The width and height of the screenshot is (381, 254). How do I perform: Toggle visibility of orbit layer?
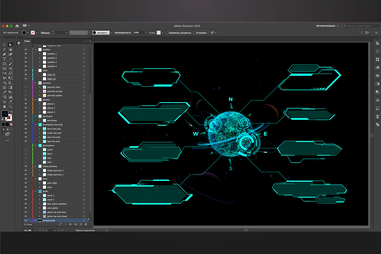tap(26, 70)
